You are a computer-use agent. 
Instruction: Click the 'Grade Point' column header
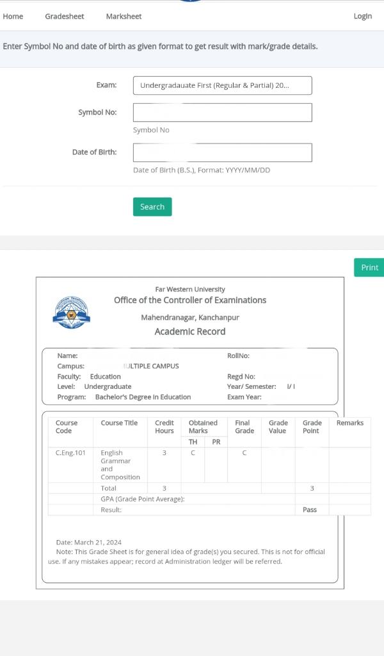click(x=312, y=427)
